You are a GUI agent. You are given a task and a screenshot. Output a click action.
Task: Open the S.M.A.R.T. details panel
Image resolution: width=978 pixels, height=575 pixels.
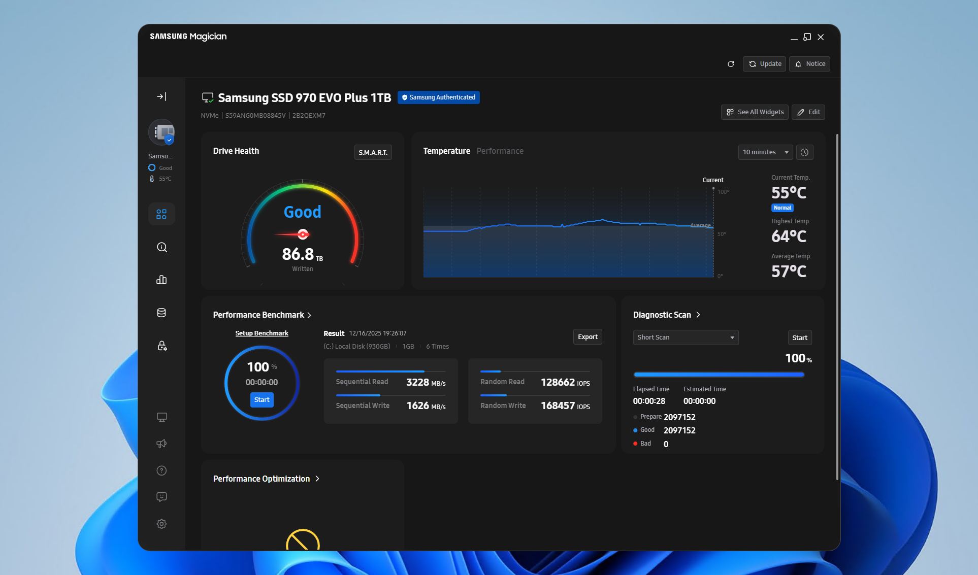[373, 152]
